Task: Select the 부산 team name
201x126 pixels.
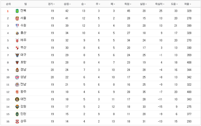Action: pos(23,47)
